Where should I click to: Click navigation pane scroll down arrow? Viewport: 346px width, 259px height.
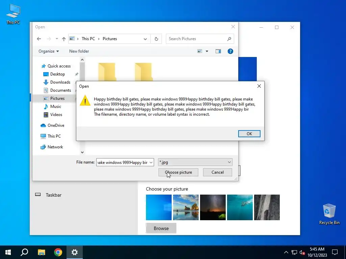(x=82, y=152)
